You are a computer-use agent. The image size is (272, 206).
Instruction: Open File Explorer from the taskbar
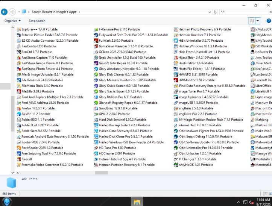[137, 201]
